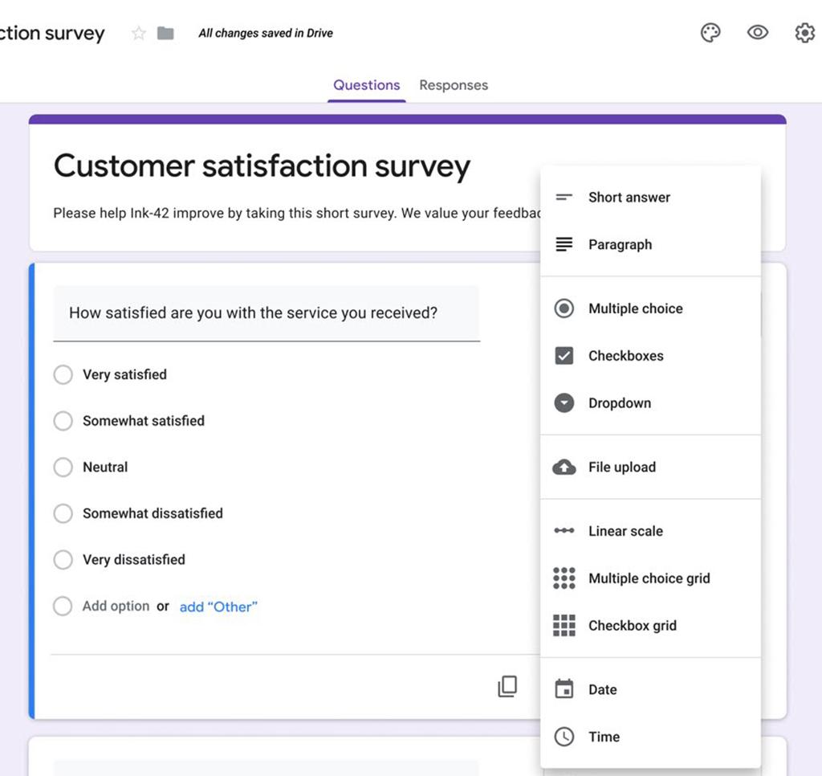Edit the Neutral option text

click(x=105, y=467)
